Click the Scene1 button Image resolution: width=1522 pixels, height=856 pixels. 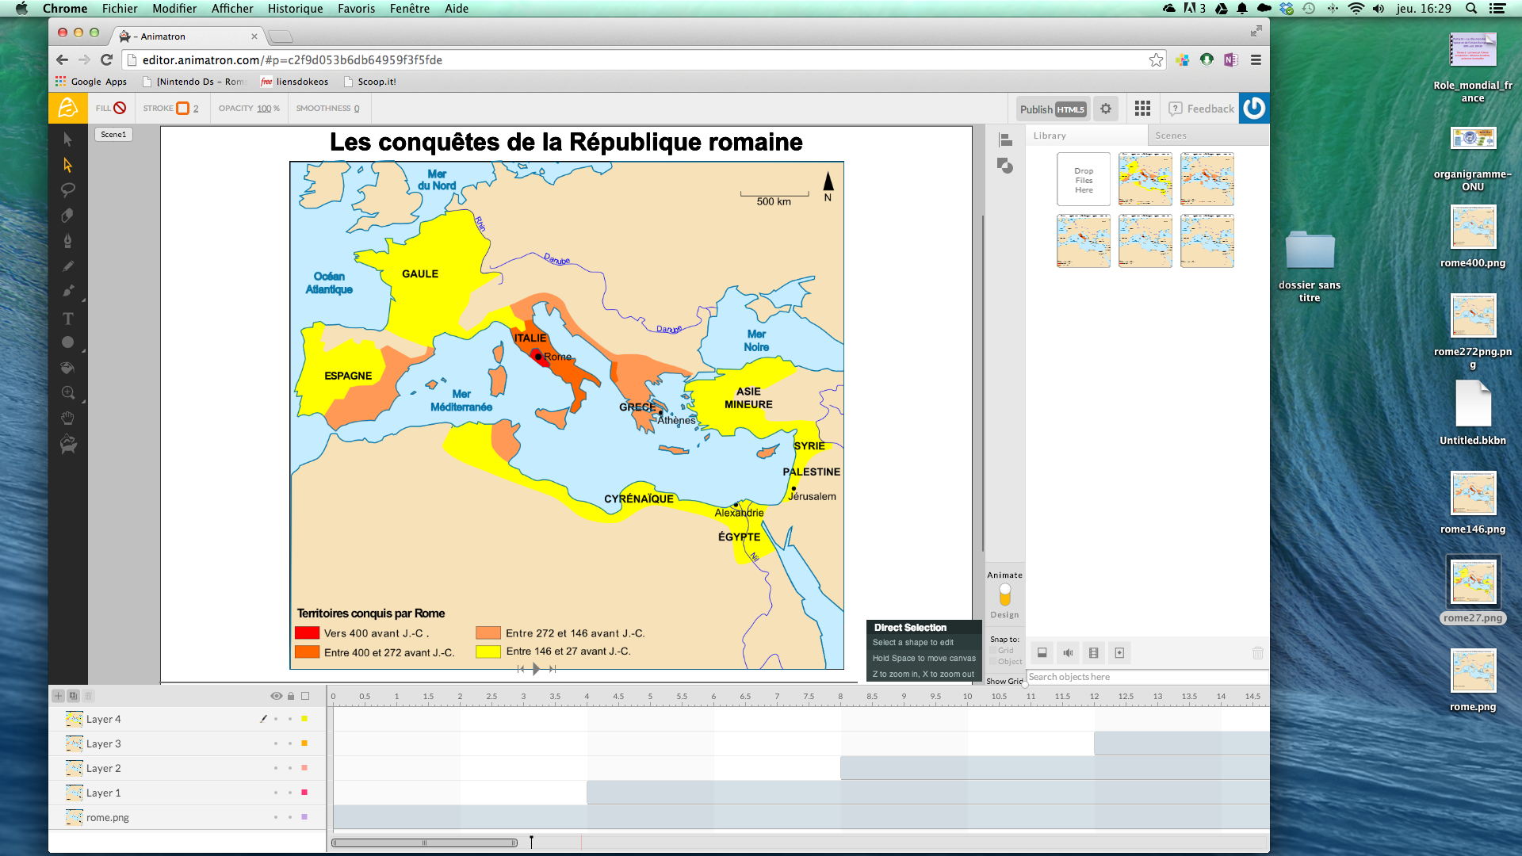click(x=113, y=134)
